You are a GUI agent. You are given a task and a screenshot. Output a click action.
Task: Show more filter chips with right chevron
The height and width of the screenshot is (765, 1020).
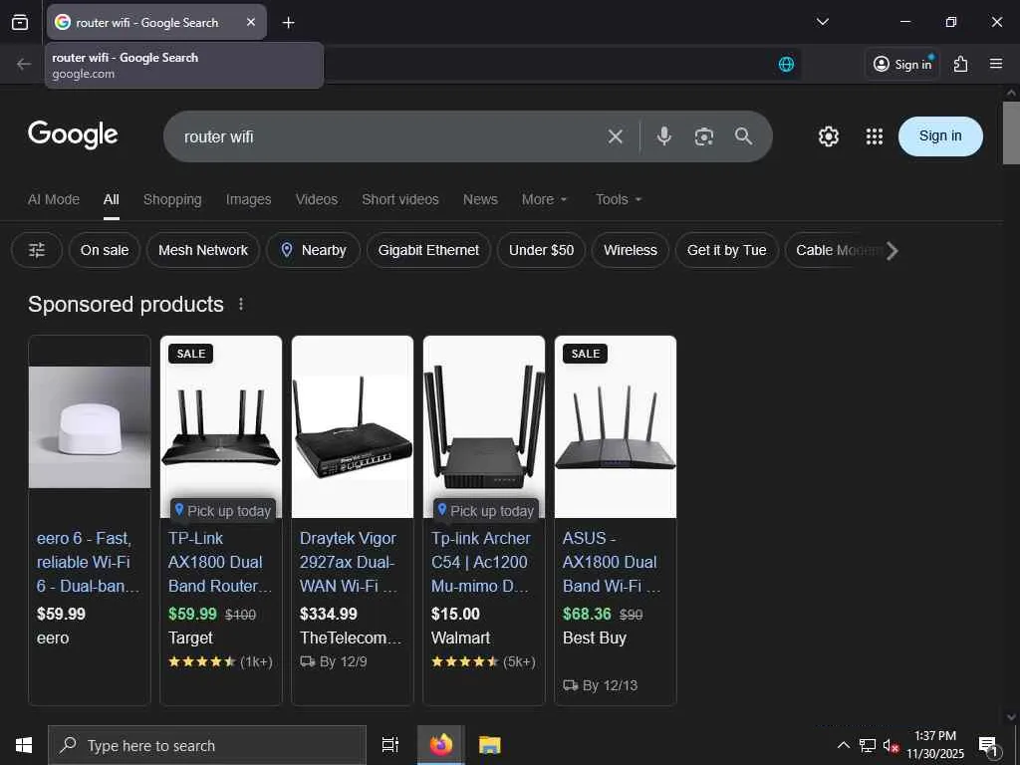[892, 250]
